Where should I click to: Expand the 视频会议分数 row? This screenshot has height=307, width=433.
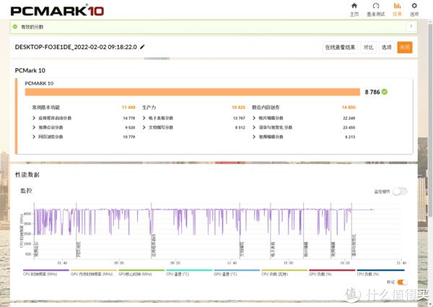pyautogui.click(x=48, y=127)
